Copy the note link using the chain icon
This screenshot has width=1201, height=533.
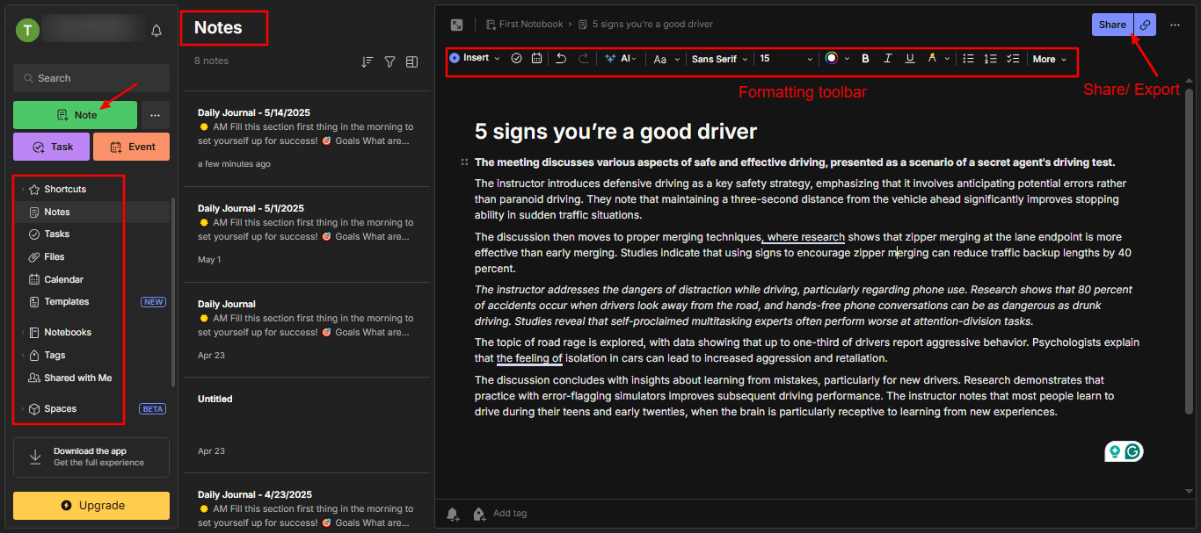point(1145,25)
